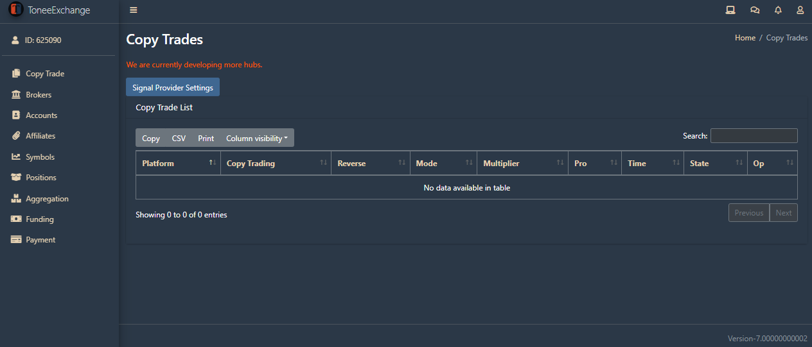The width and height of the screenshot is (812, 347).
Task: Click the ID: 625090 label
Action: tap(43, 40)
